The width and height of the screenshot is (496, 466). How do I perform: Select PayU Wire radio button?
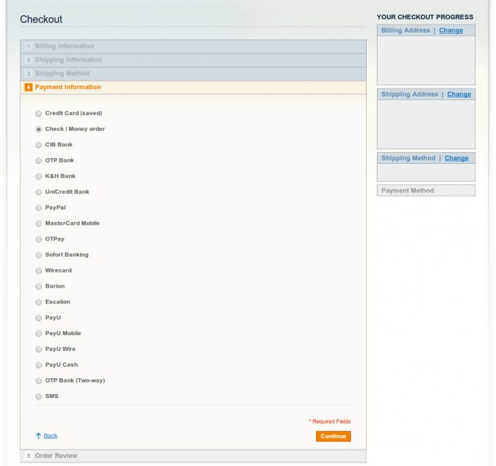point(38,349)
